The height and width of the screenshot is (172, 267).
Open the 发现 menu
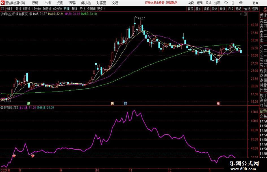click(x=72, y=3)
